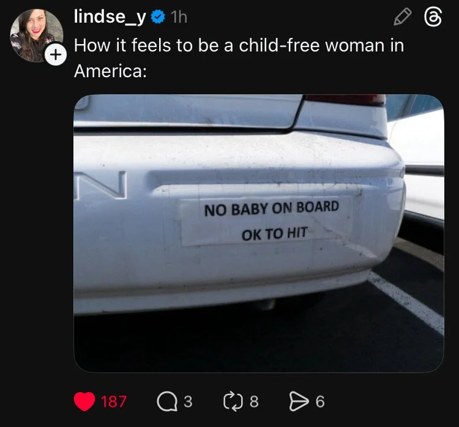Open lindse_y's profile picture
The image size is (459, 427).
37,35
